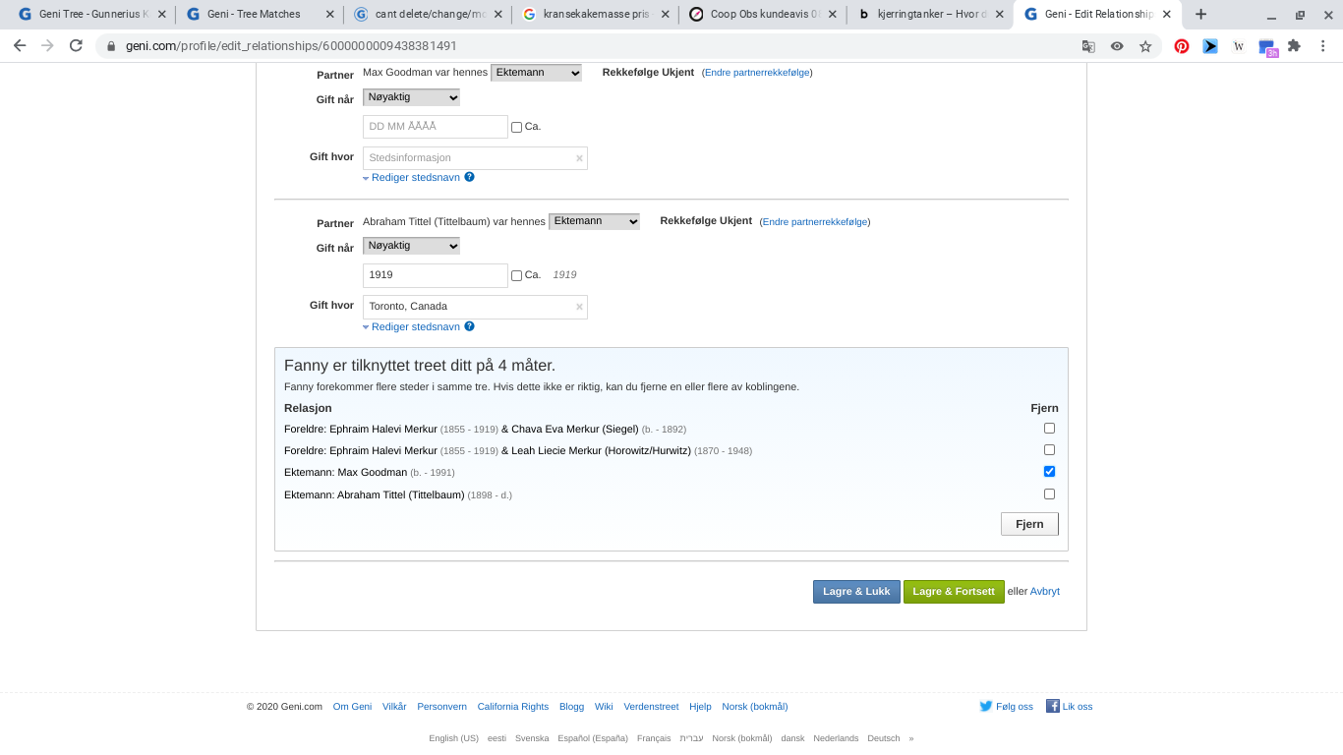Click the Pinterest extension icon
The height and width of the screenshot is (755, 1343).
point(1182,46)
